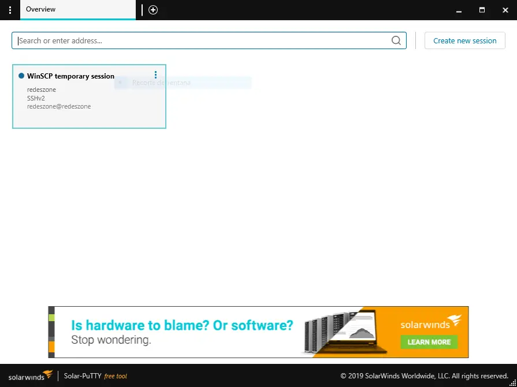This screenshot has width=517, height=387.
Task: Open WinSCP temporary session options menu
Action: point(155,75)
